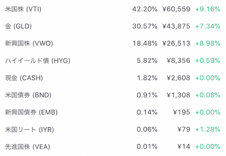
Task: Select the ¥8,356 HYG valuation
Action: coord(178,61)
